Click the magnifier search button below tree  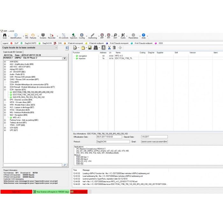coord(65,165)
